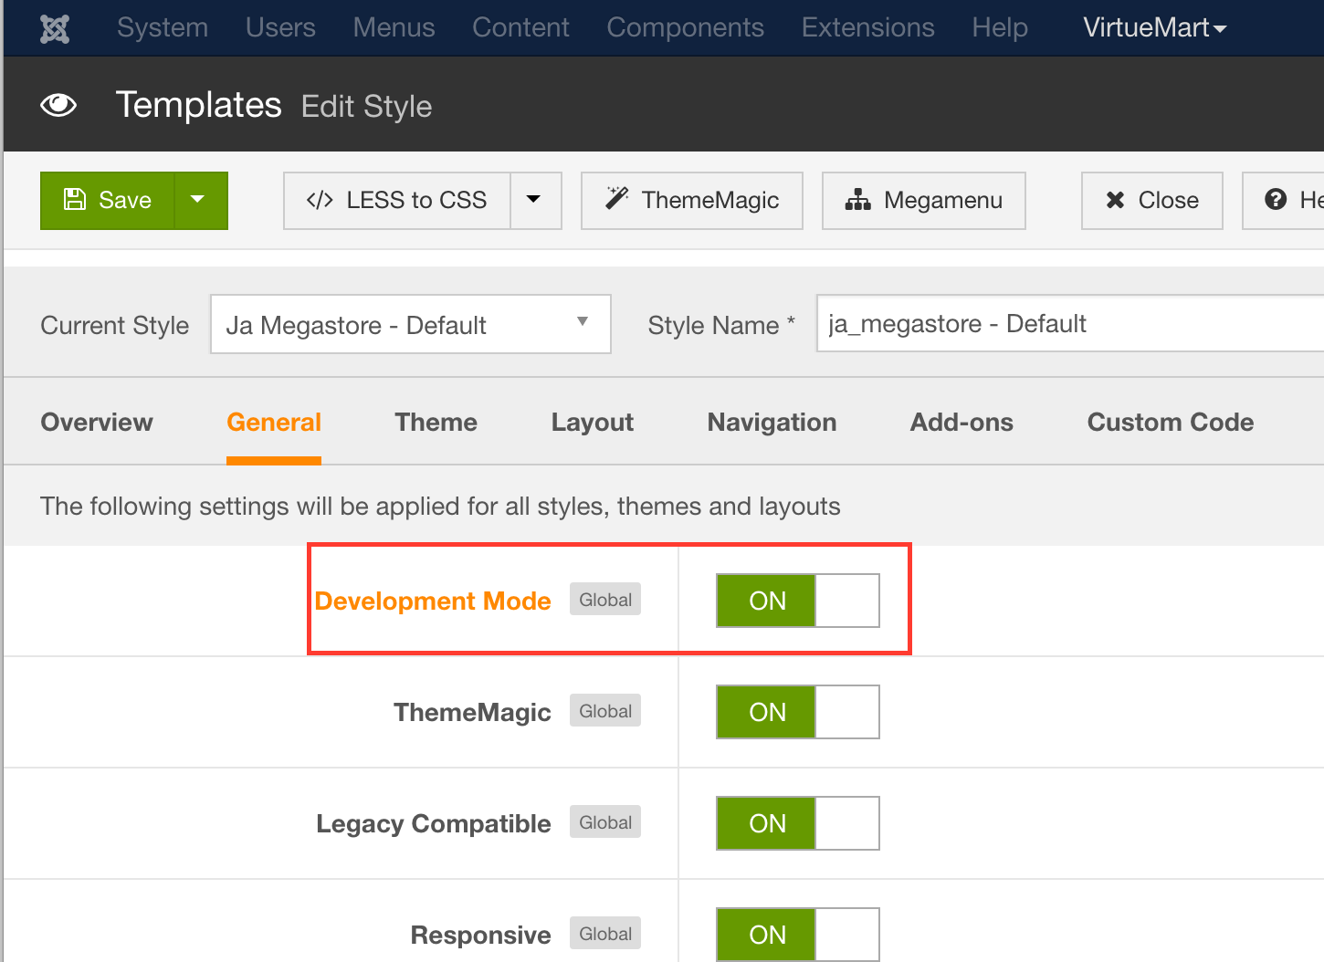
Task: Click the Development Mode label
Action: (433, 601)
